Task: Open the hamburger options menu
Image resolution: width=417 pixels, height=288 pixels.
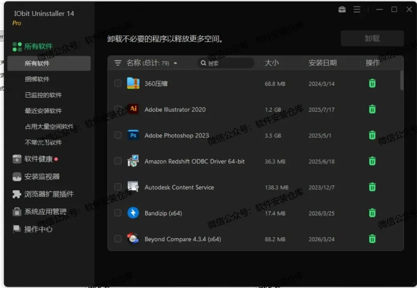Action: click(x=357, y=10)
